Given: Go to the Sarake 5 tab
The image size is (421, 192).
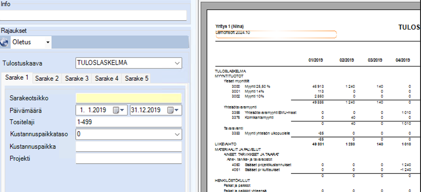Looking at the screenshot, I should click(x=136, y=78).
